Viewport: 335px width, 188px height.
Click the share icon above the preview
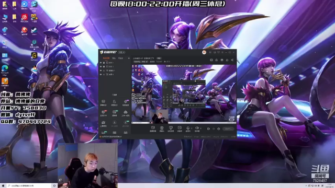(232, 60)
